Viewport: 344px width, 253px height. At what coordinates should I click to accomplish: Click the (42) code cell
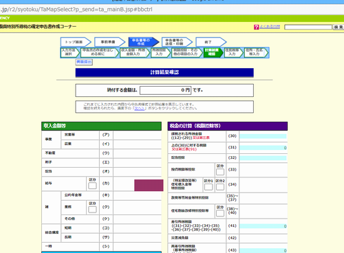233,238
